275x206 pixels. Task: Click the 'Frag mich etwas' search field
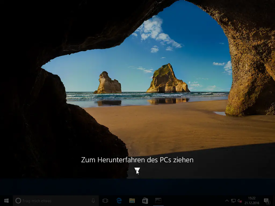point(56,201)
